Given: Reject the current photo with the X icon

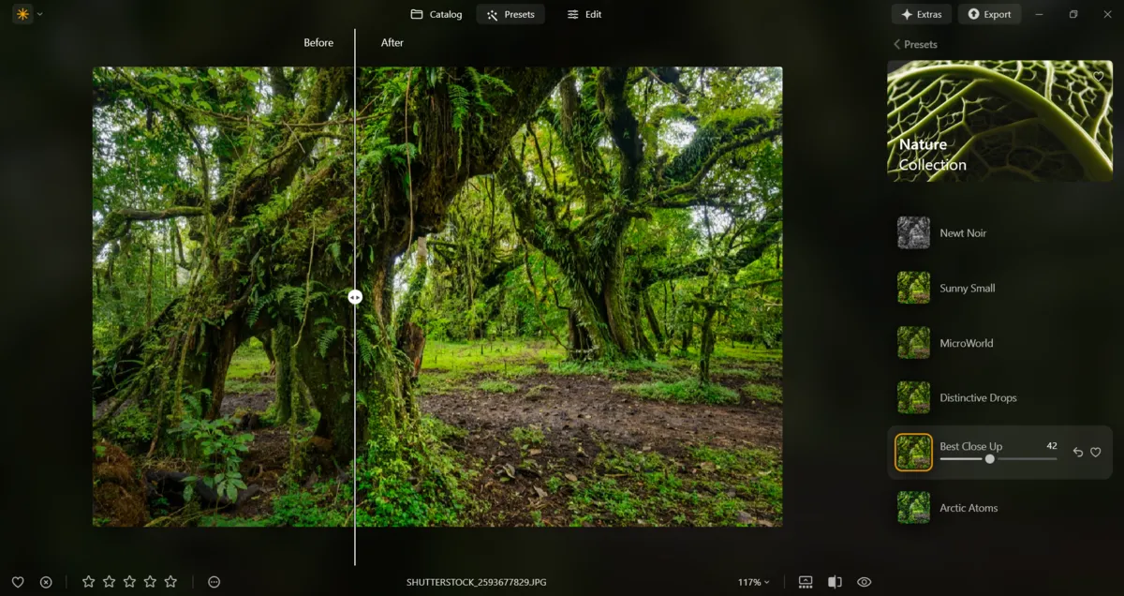Looking at the screenshot, I should (x=46, y=581).
